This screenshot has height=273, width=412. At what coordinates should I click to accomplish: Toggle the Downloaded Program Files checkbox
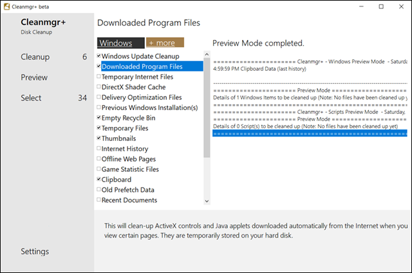(x=98, y=66)
